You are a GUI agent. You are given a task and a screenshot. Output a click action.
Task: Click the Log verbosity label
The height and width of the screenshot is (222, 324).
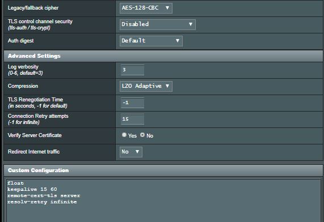click(x=23, y=67)
